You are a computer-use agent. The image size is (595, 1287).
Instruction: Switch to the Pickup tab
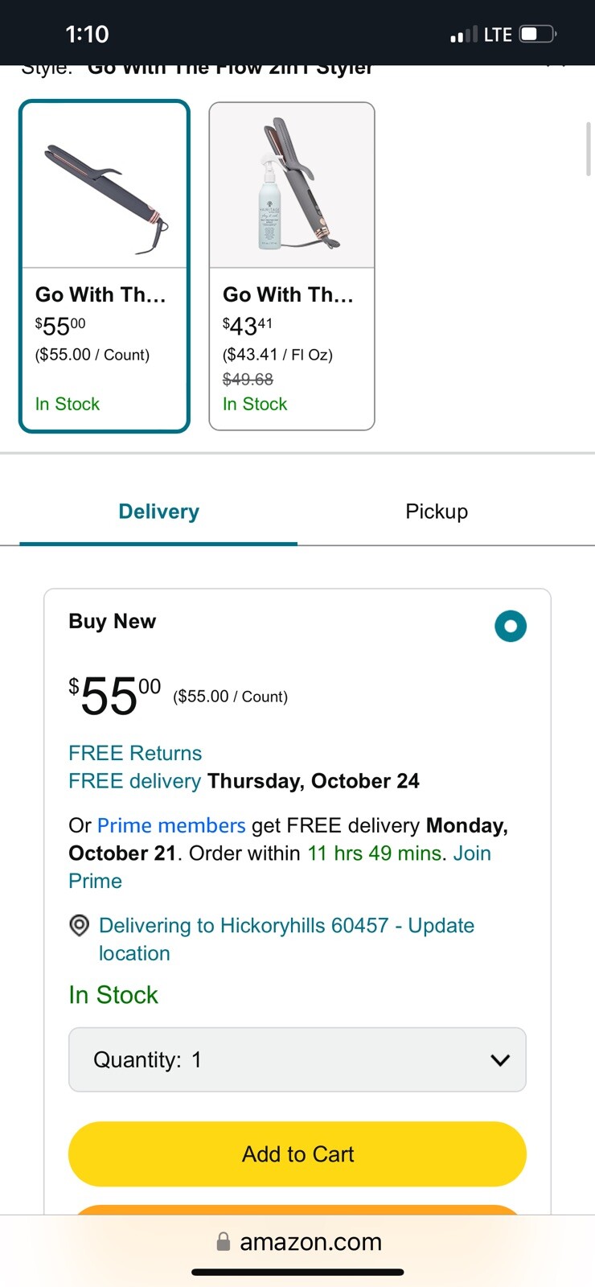437,512
